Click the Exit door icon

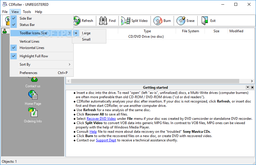pos(205,21)
